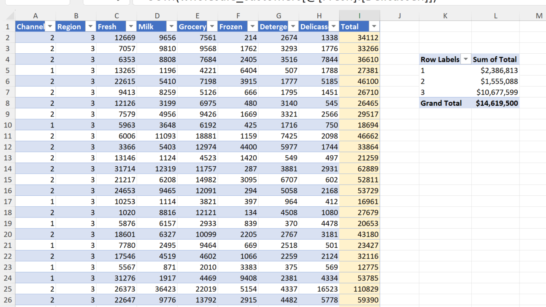The width and height of the screenshot is (546, 307).
Task: Click the Grocery column filter arrow
Action: (212, 26)
